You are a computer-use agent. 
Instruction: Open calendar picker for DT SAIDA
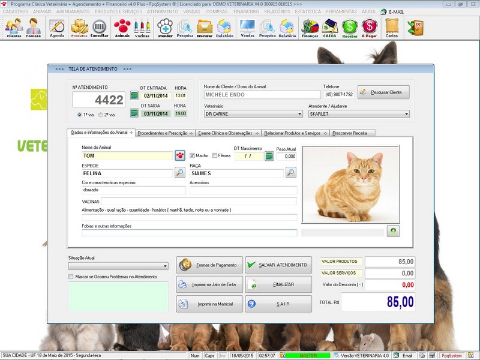(x=134, y=113)
